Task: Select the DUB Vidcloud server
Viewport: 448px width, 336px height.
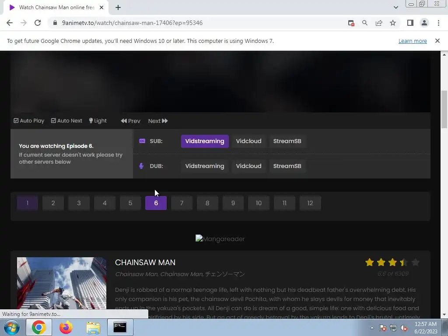Action: coord(248,166)
